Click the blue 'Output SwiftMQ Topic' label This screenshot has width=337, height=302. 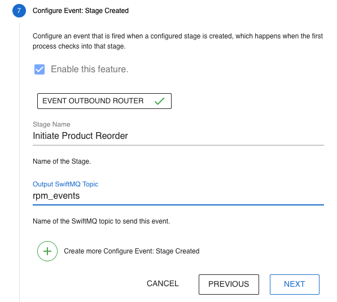pos(65,184)
